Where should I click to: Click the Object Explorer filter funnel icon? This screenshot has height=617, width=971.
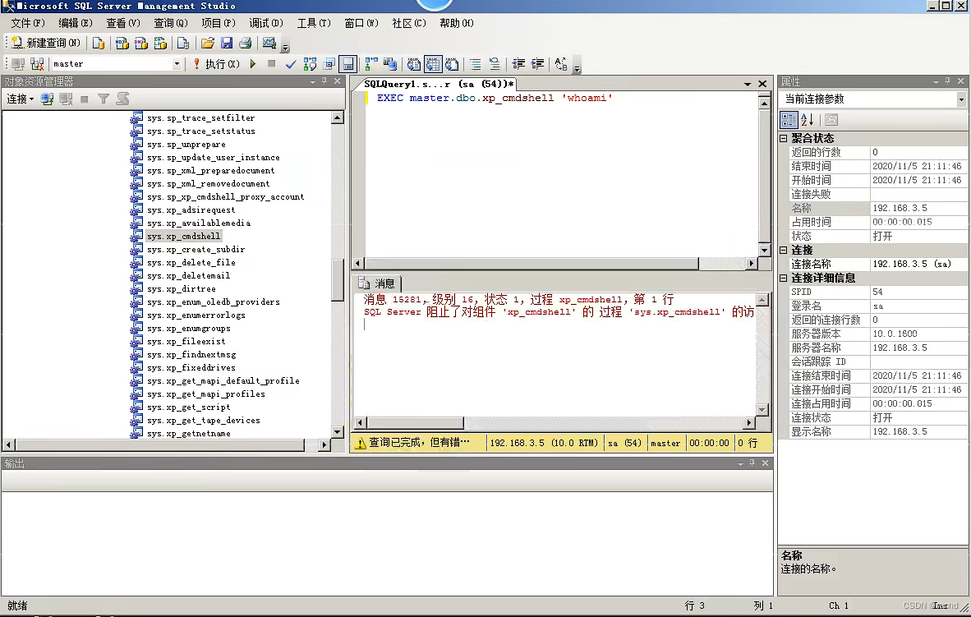click(104, 99)
